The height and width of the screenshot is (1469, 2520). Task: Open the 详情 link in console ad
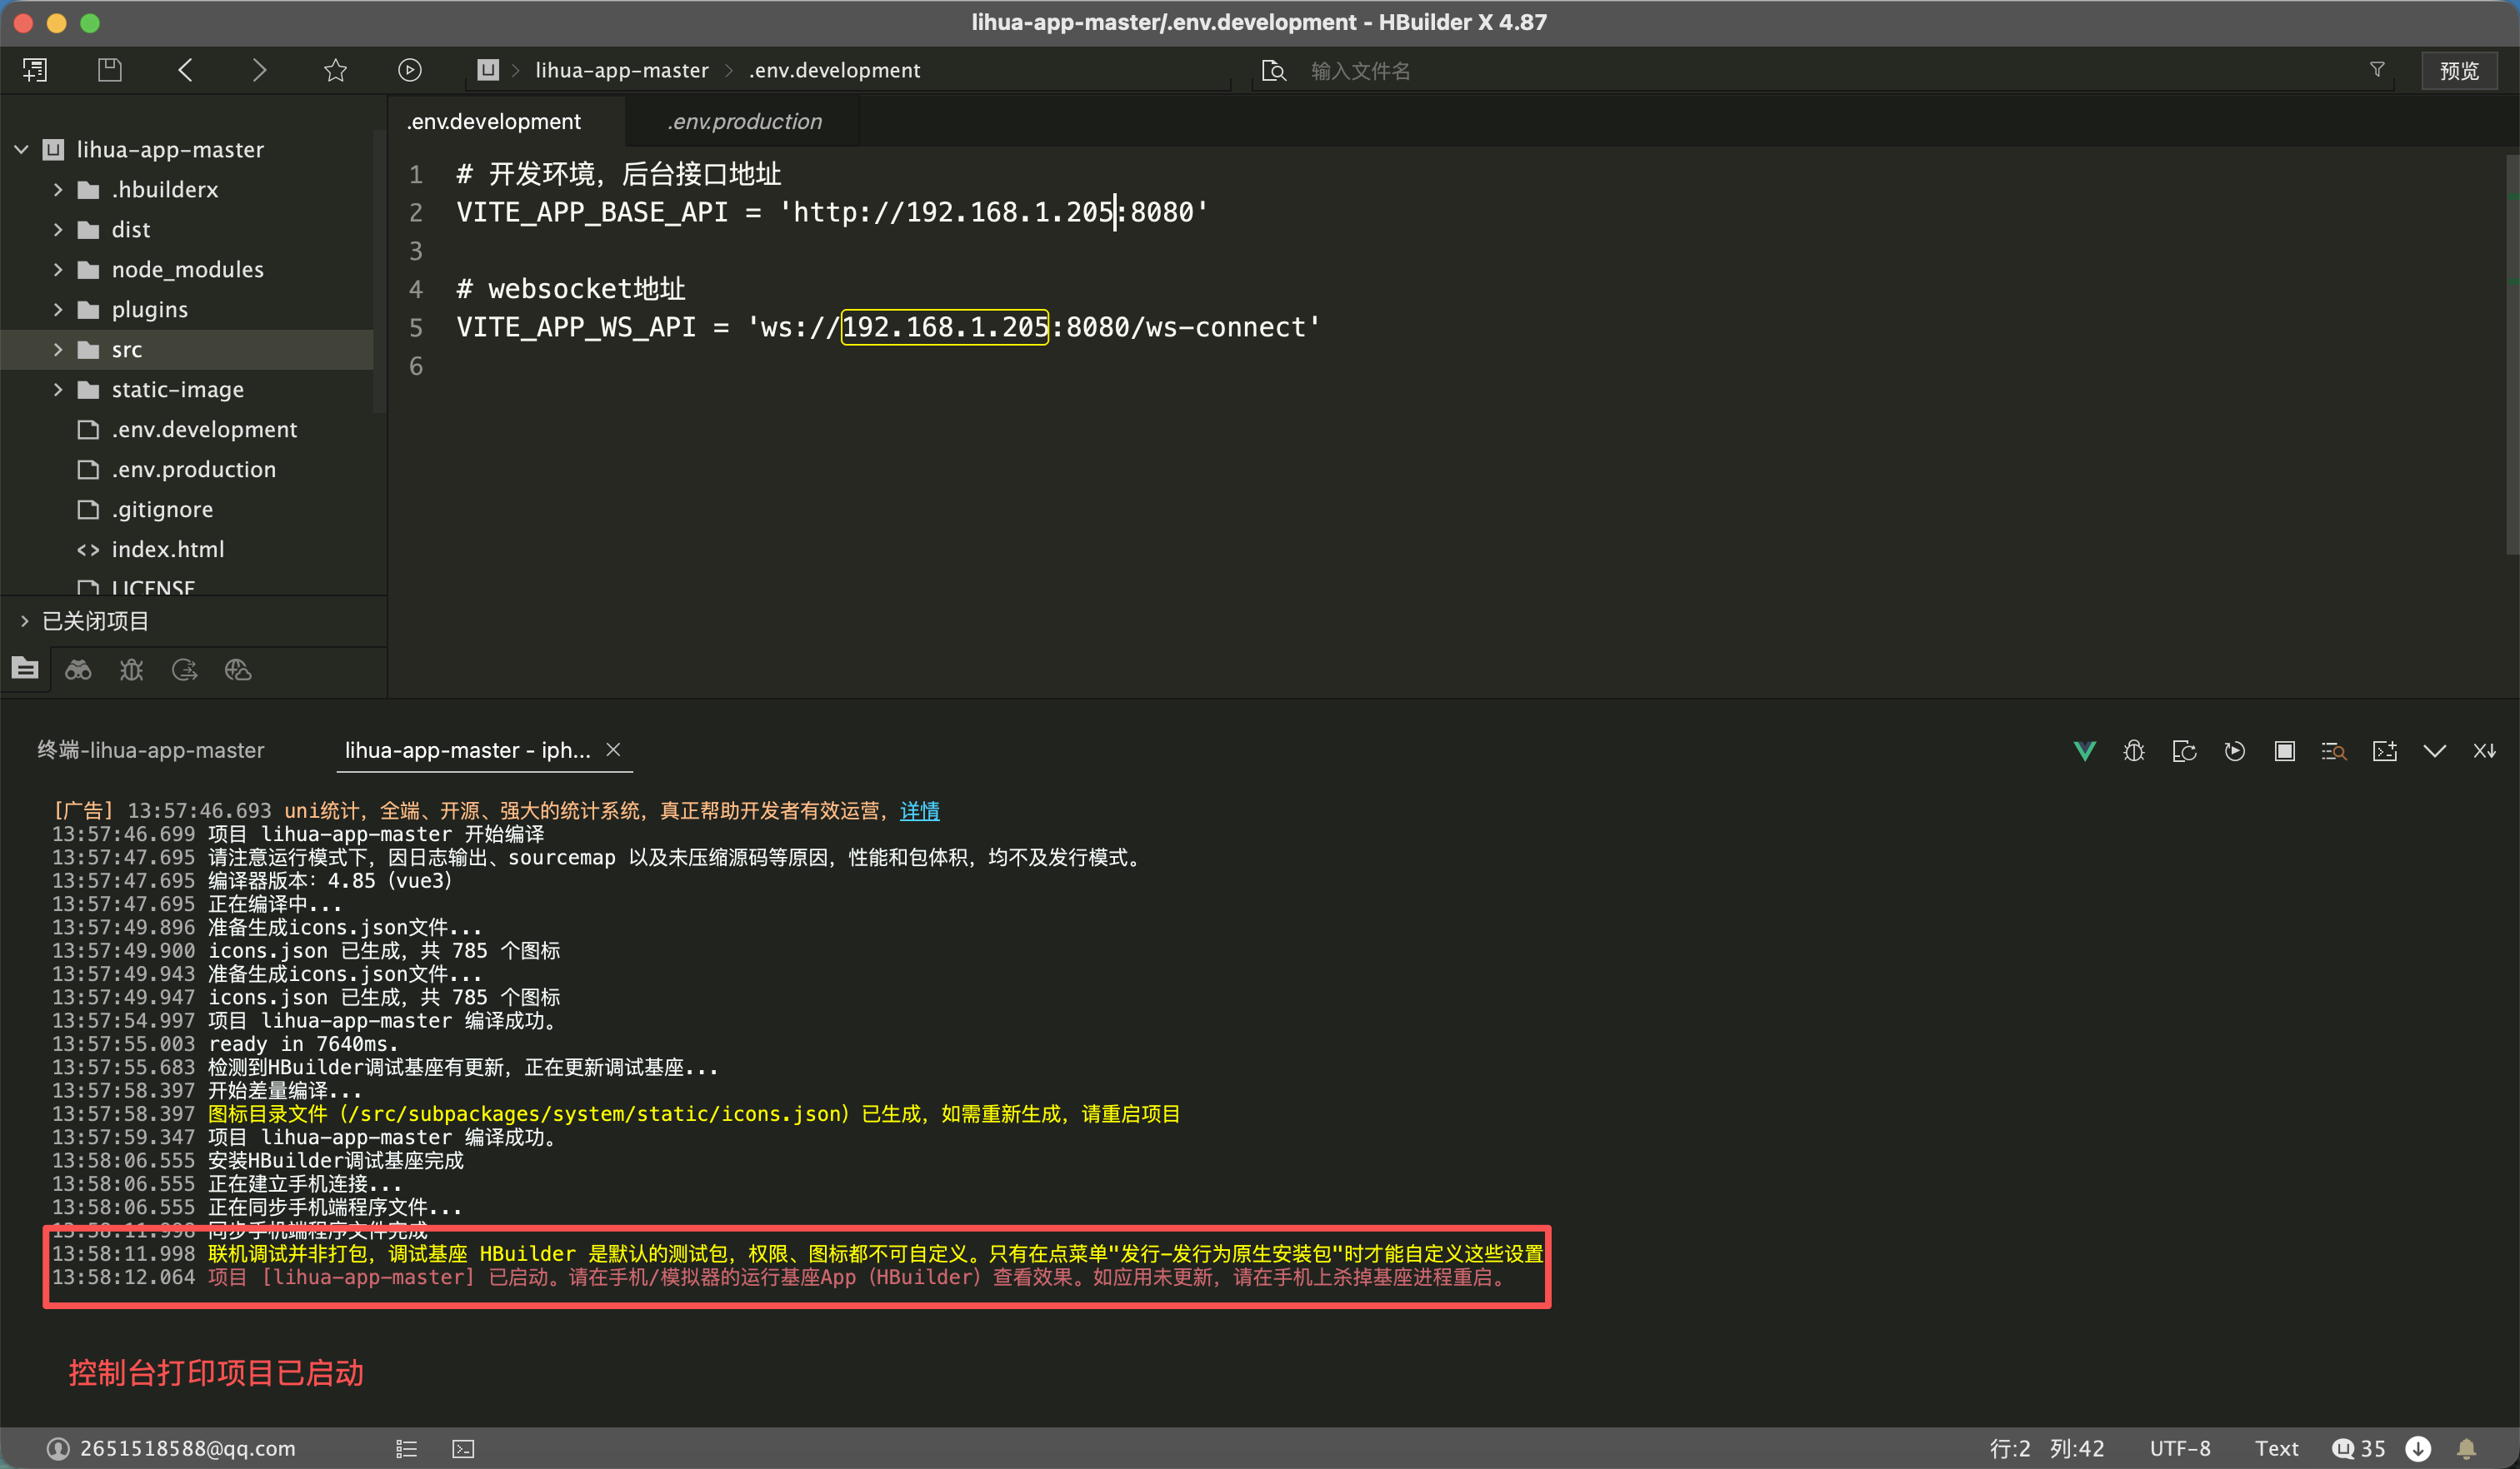[919, 810]
